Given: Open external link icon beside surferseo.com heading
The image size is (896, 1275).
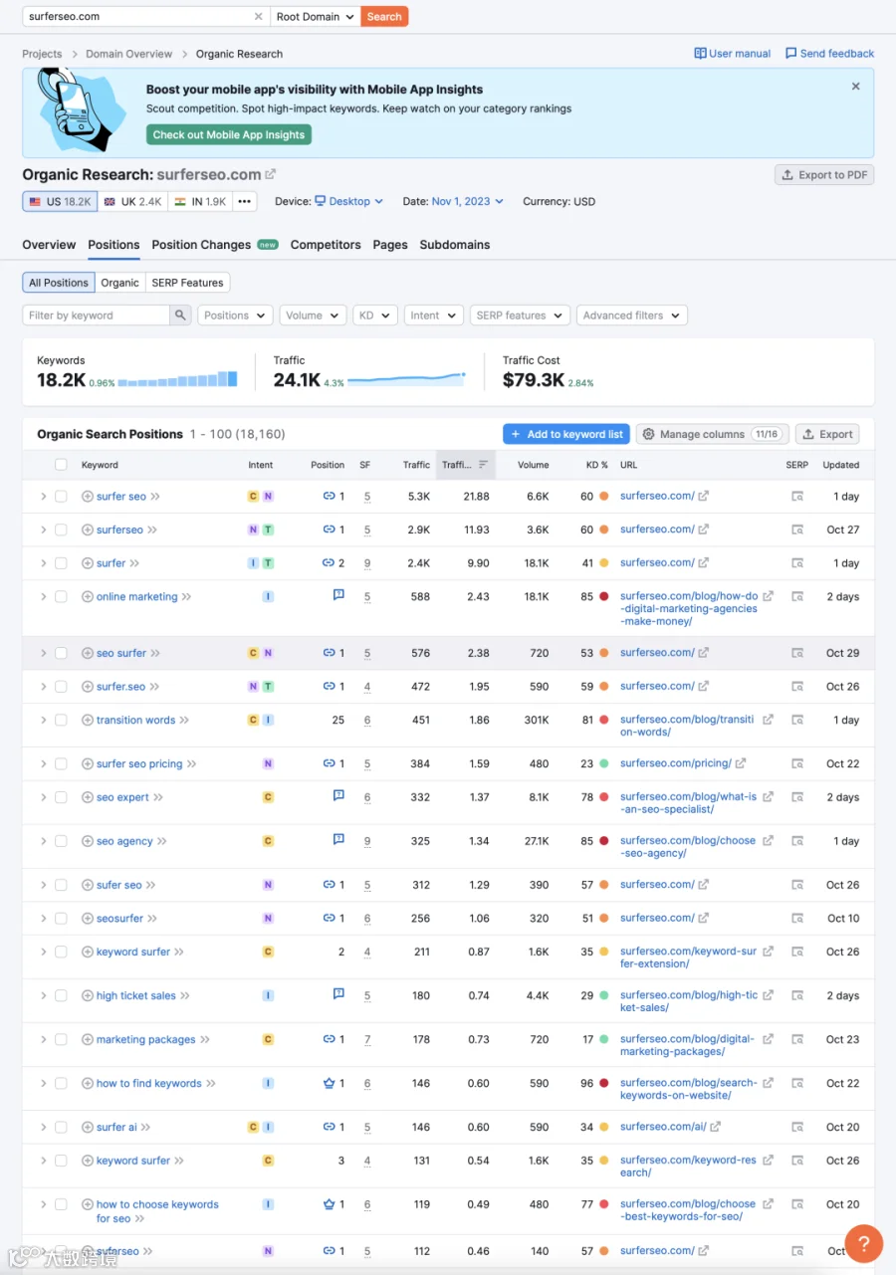Looking at the screenshot, I should [271, 174].
